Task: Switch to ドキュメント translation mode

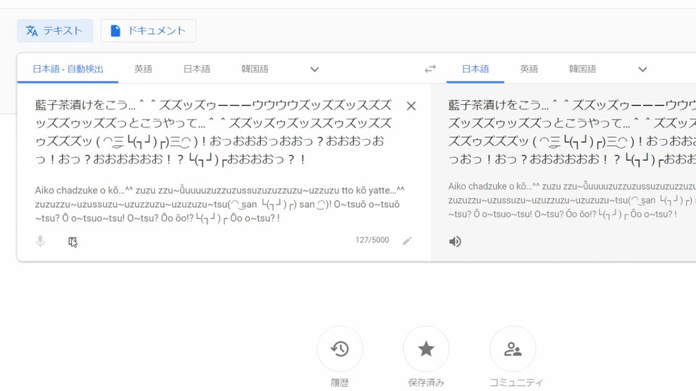Action: click(x=148, y=30)
